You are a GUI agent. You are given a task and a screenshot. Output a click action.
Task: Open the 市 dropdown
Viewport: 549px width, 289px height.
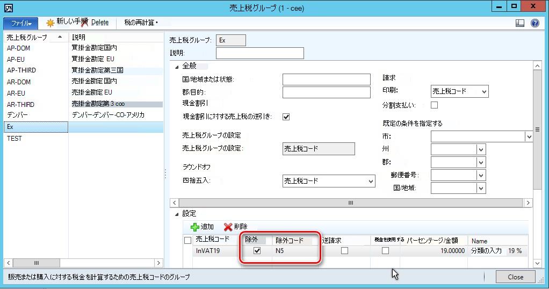pos(529,137)
